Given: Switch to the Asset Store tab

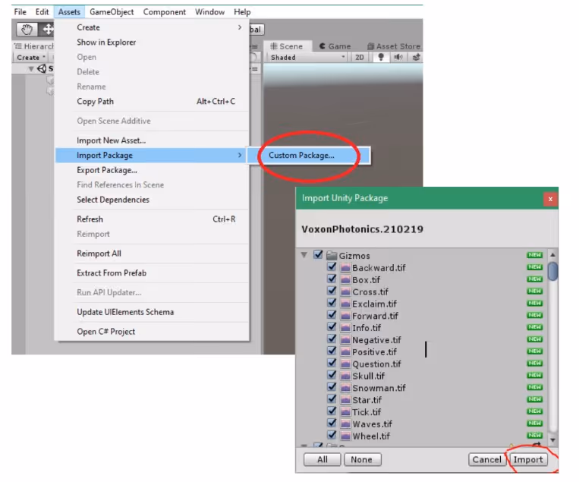Looking at the screenshot, I should (394, 46).
